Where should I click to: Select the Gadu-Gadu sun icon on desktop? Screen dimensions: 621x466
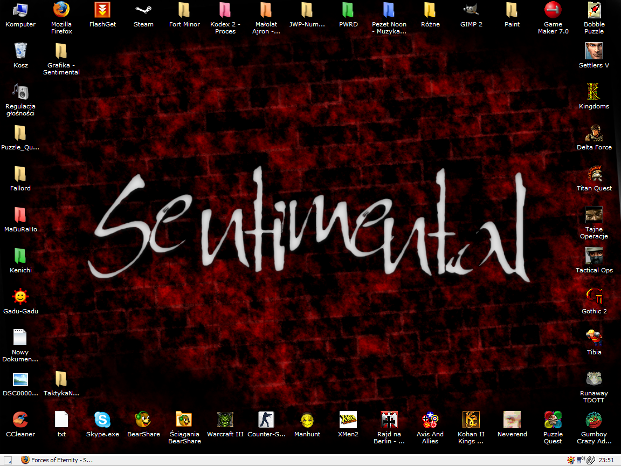point(20,297)
